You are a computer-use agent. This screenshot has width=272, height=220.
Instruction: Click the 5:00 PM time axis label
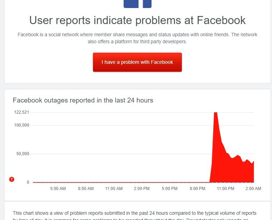point(170,189)
